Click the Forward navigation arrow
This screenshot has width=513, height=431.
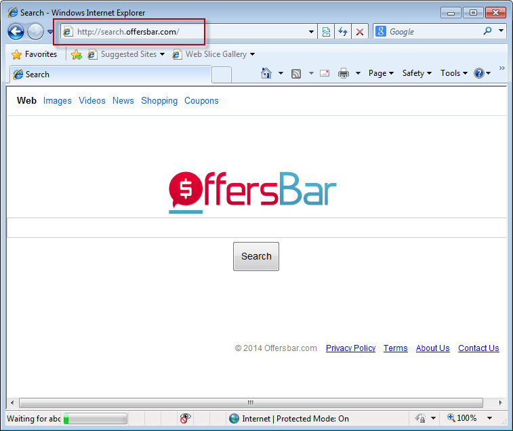(35, 32)
